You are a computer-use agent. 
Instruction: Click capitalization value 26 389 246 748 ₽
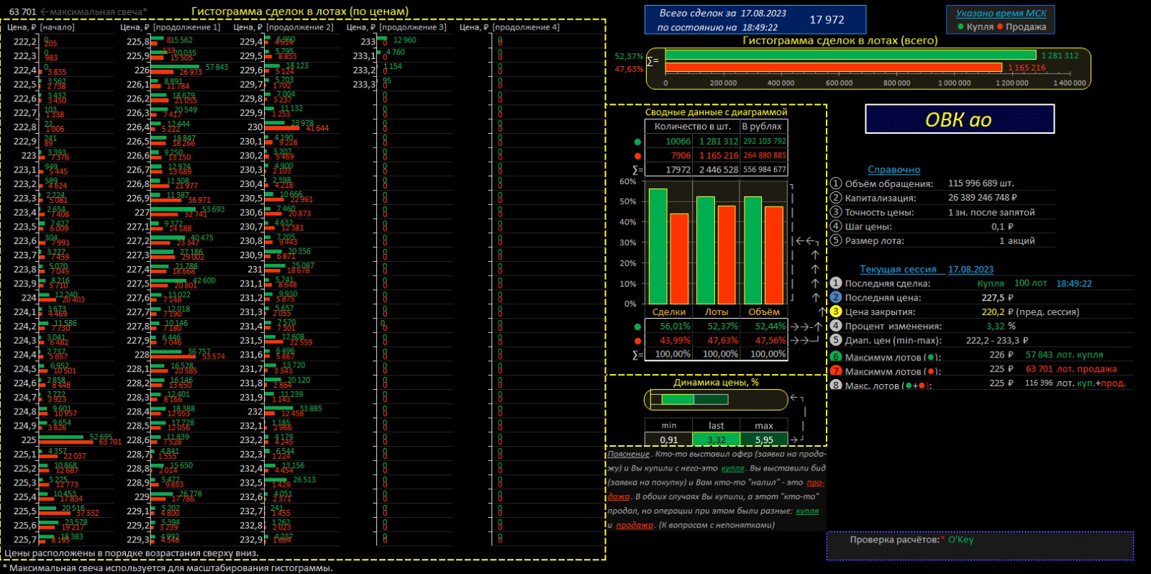tap(982, 198)
